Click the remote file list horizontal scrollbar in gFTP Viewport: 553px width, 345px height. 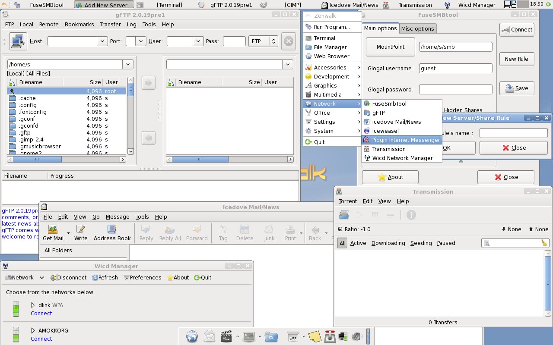[230, 159]
